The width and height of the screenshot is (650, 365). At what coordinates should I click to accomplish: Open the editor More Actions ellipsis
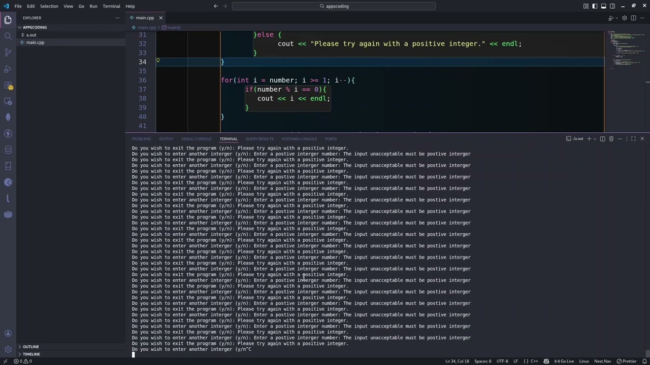642,18
